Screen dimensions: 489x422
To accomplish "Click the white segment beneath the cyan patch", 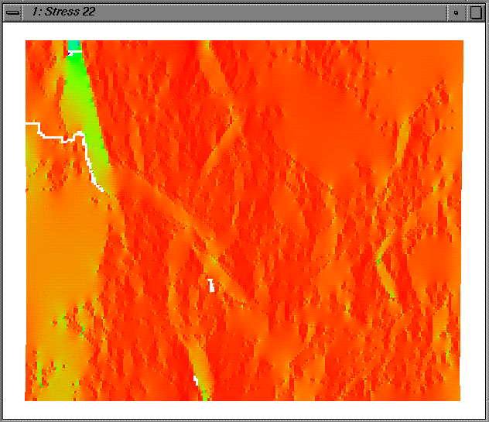I will (x=74, y=53).
